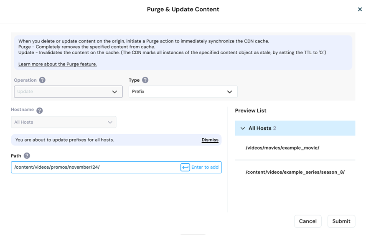Open the Operation dropdown showing Update
Viewport: 366px width, 235px height.
[x=68, y=92]
